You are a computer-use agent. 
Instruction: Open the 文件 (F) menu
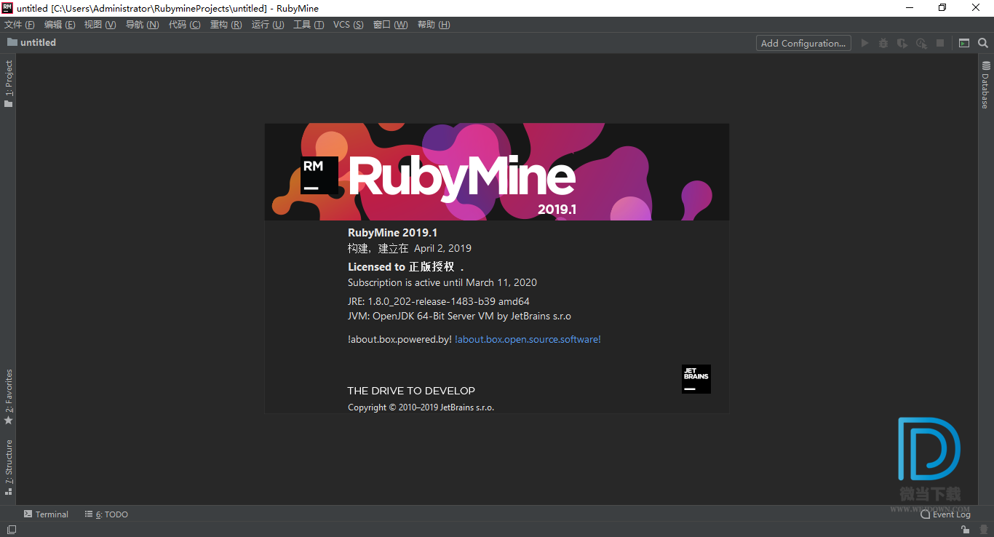tap(20, 25)
